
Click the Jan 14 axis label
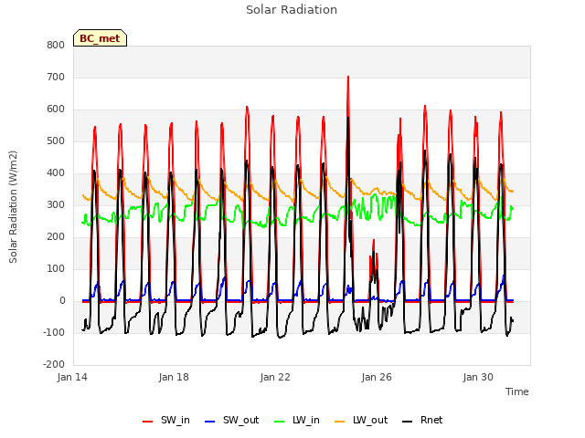(x=72, y=377)
